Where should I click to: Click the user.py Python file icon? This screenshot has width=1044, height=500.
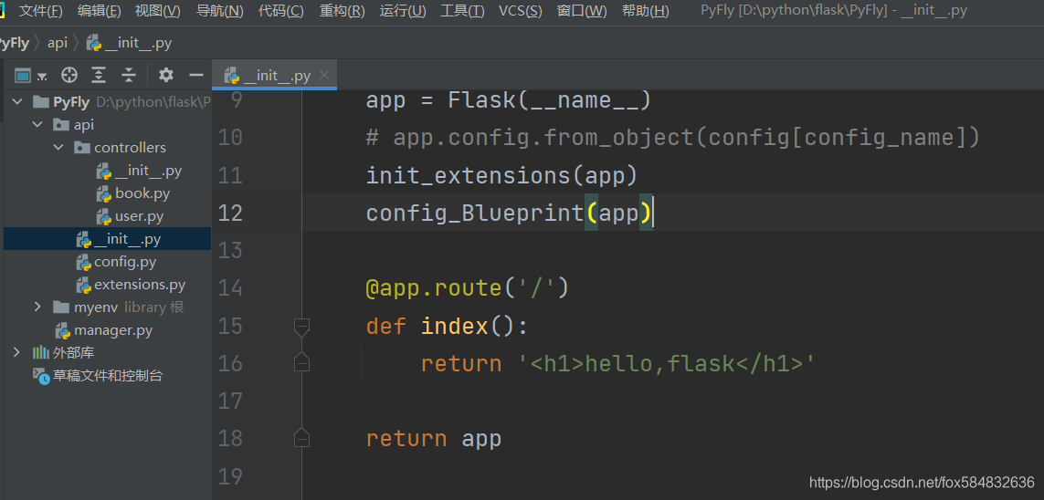(x=104, y=217)
